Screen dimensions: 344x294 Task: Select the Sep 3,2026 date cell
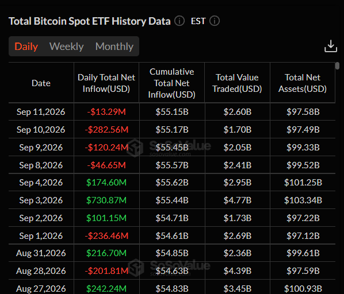tap(41, 200)
